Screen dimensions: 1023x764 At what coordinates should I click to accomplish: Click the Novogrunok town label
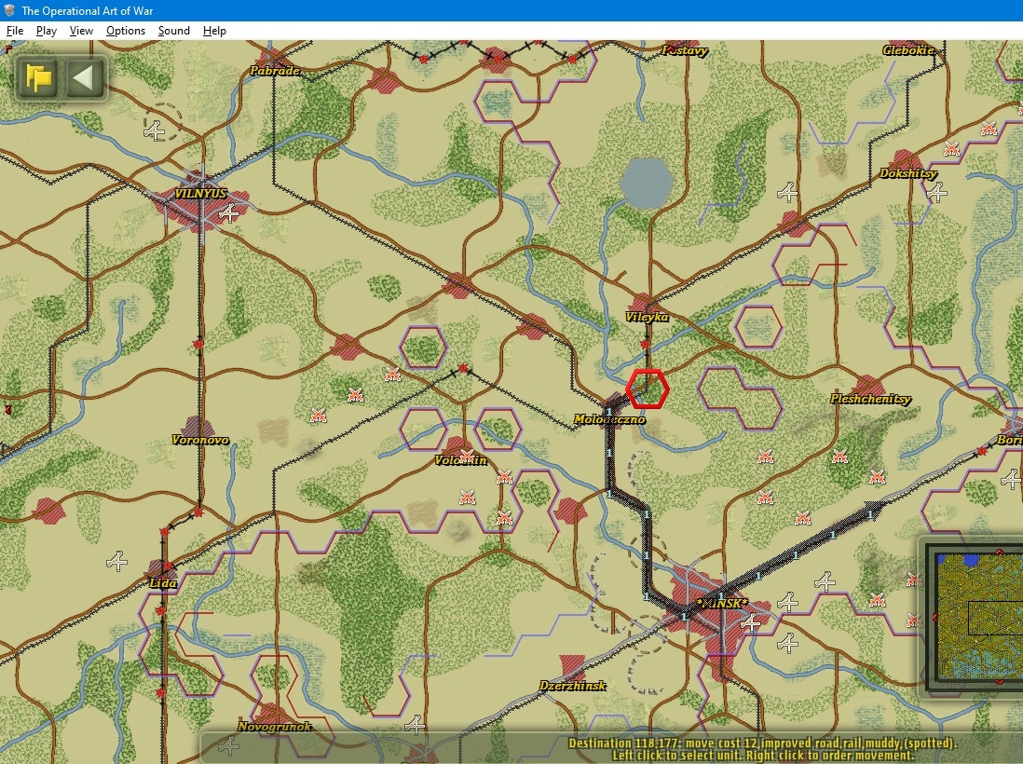tap(275, 727)
